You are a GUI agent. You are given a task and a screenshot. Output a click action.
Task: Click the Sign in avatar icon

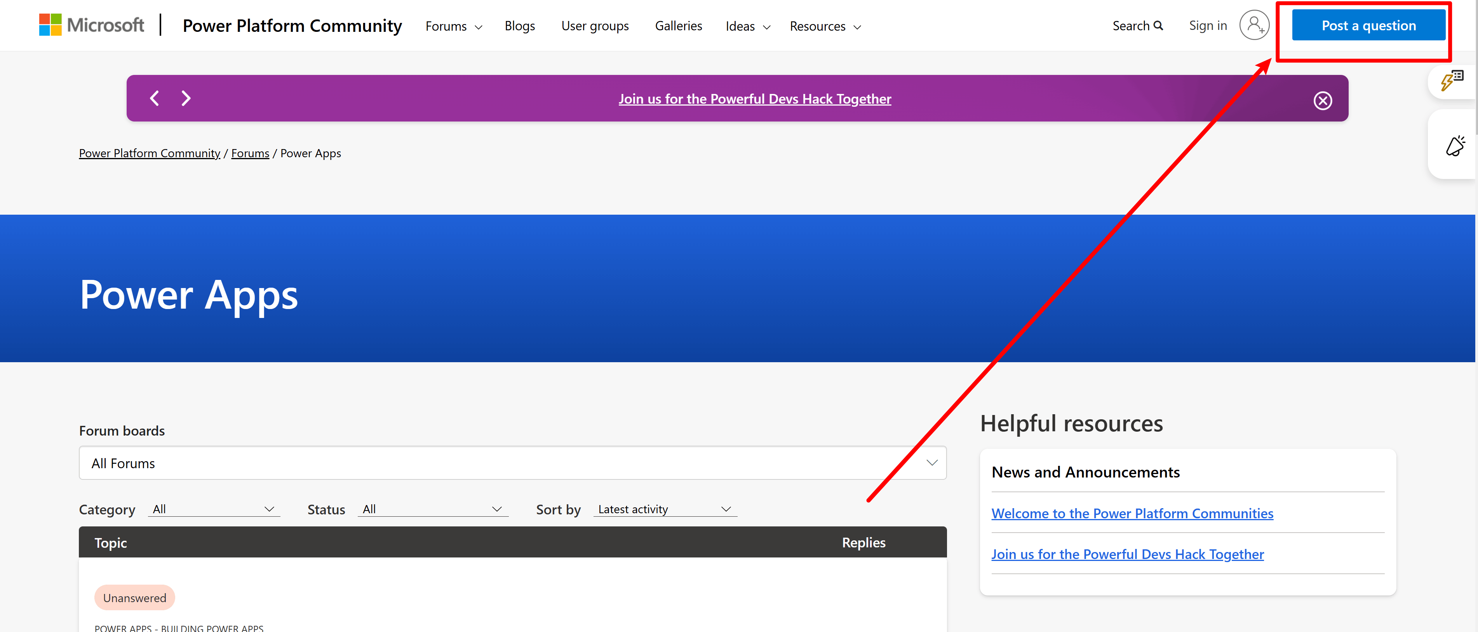1254,25
